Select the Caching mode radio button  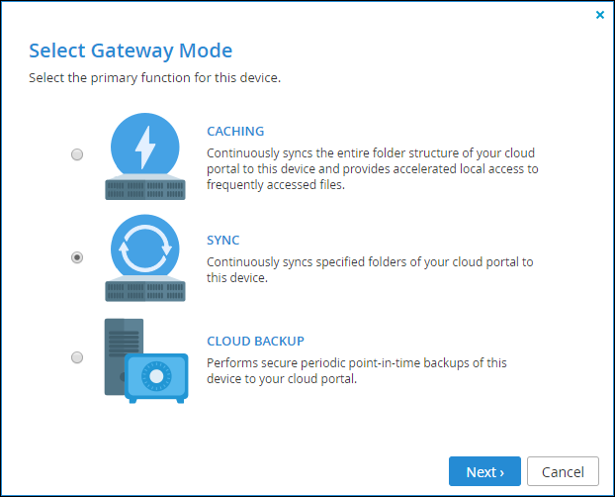click(77, 154)
